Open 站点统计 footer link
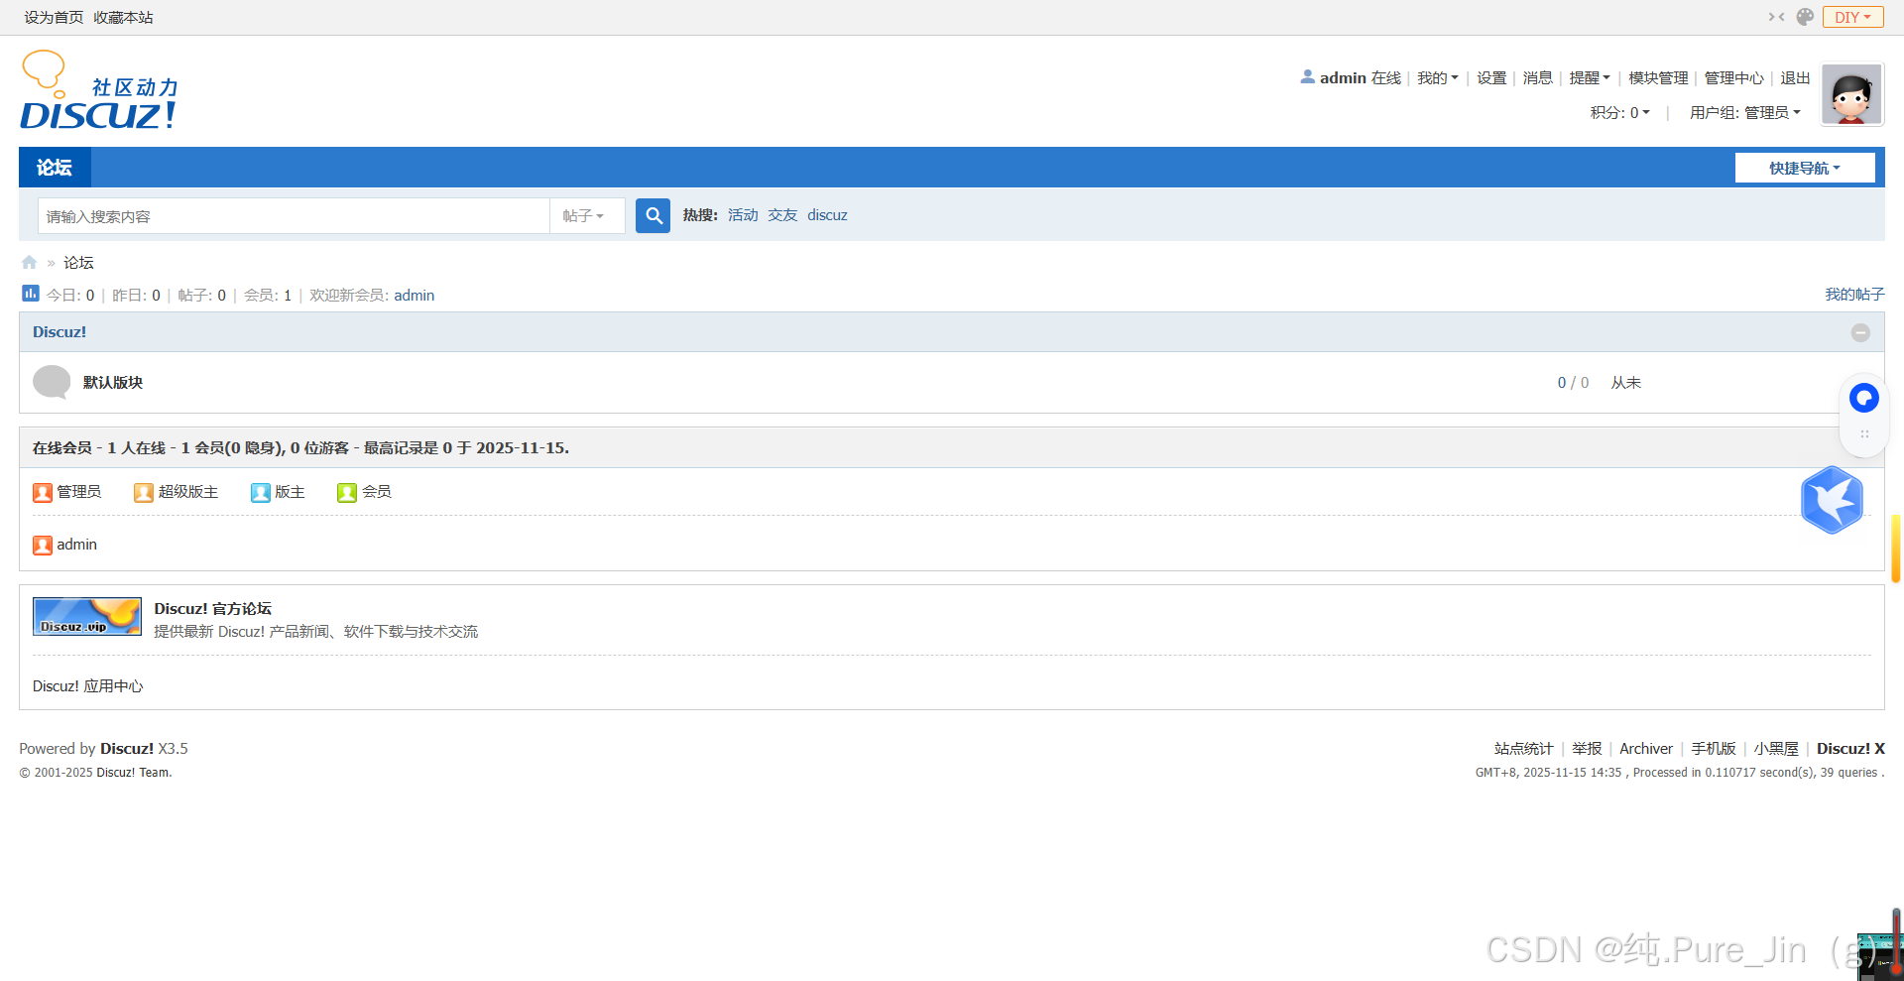This screenshot has height=981, width=1904. pos(1524,749)
